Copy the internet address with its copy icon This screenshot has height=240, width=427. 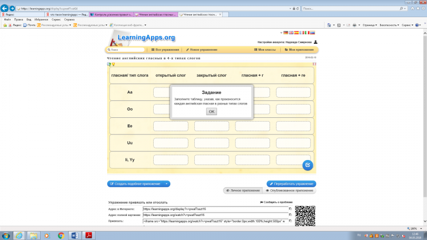pyautogui.click(x=290, y=209)
